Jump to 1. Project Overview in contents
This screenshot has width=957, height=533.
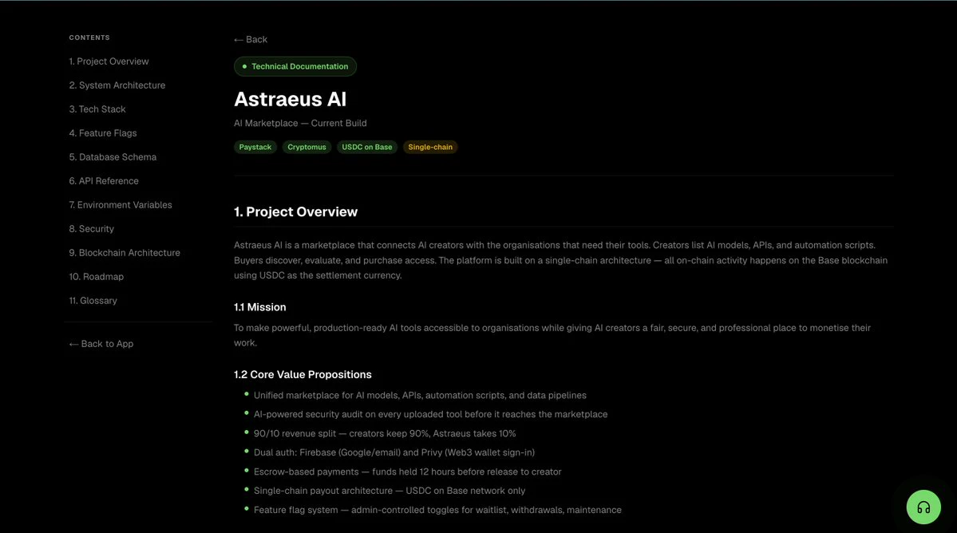(109, 61)
